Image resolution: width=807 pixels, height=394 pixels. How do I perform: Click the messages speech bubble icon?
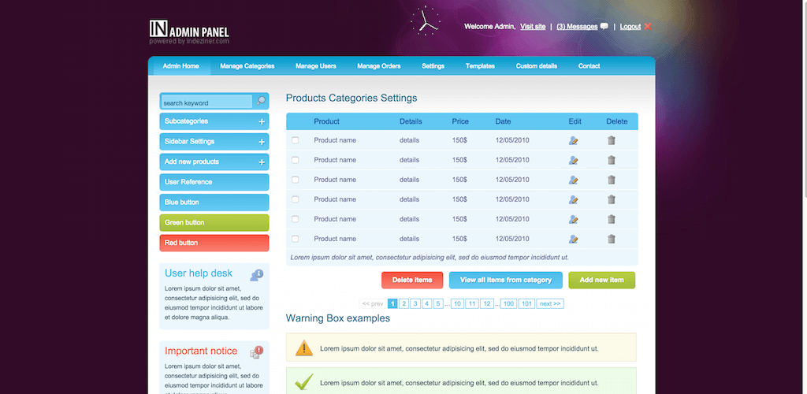(604, 27)
